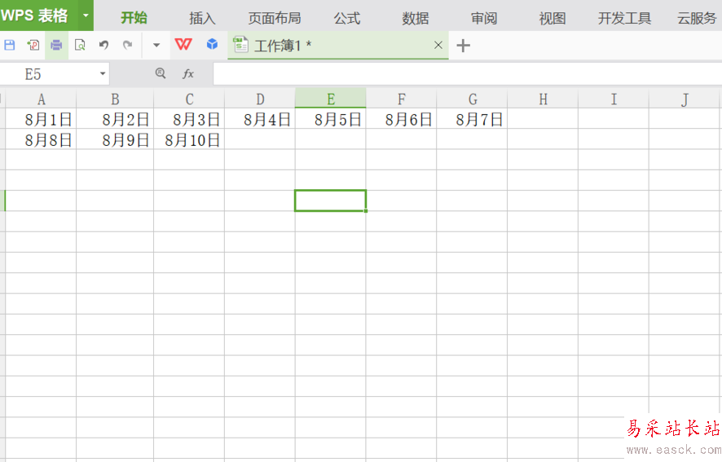The height and width of the screenshot is (462, 722).
Task: Add a new document tab with plus
Action: [x=463, y=45]
